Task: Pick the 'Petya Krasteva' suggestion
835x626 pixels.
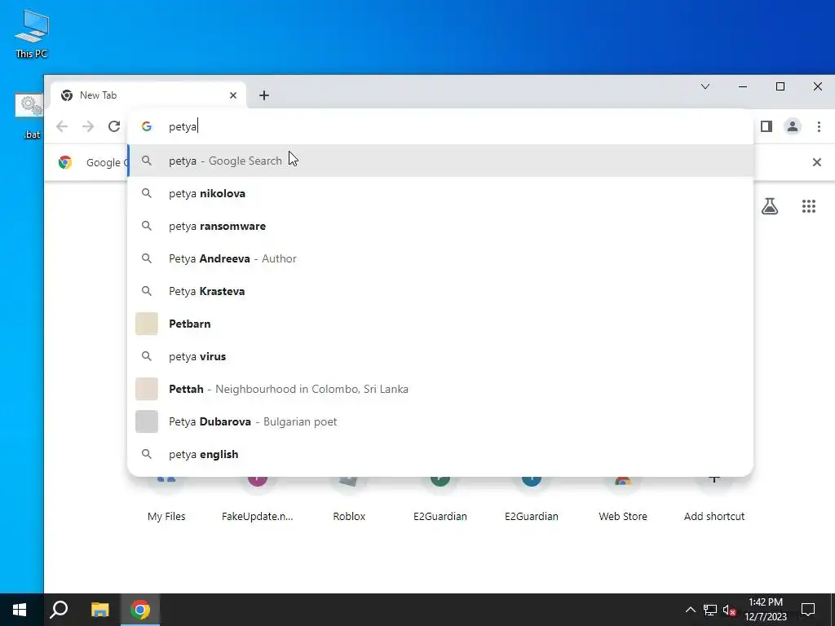Action: point(440,291)
